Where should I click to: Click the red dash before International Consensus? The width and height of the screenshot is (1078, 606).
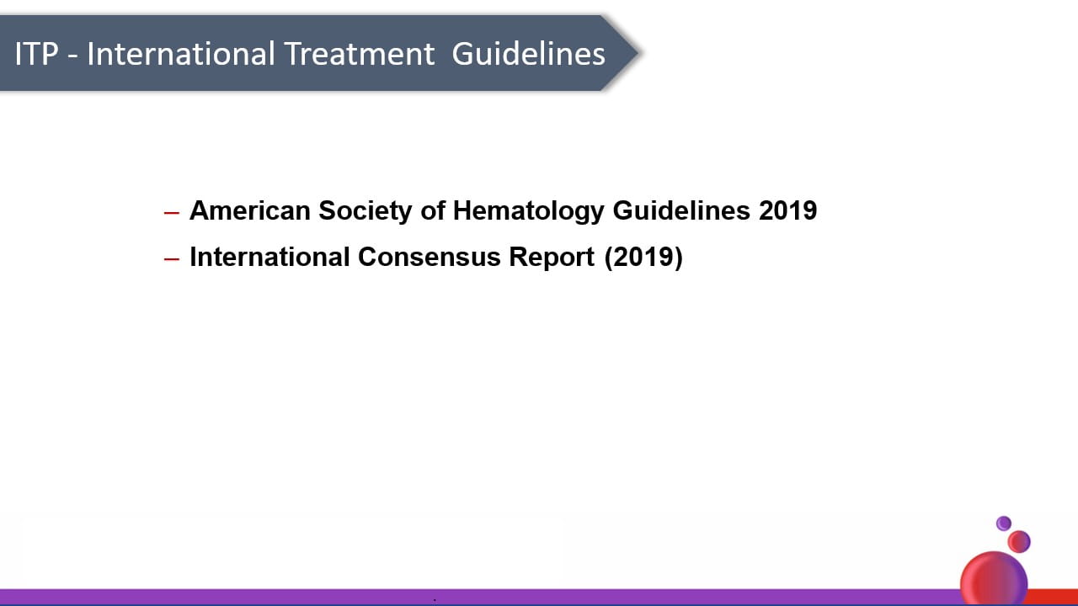pos(172,258)
